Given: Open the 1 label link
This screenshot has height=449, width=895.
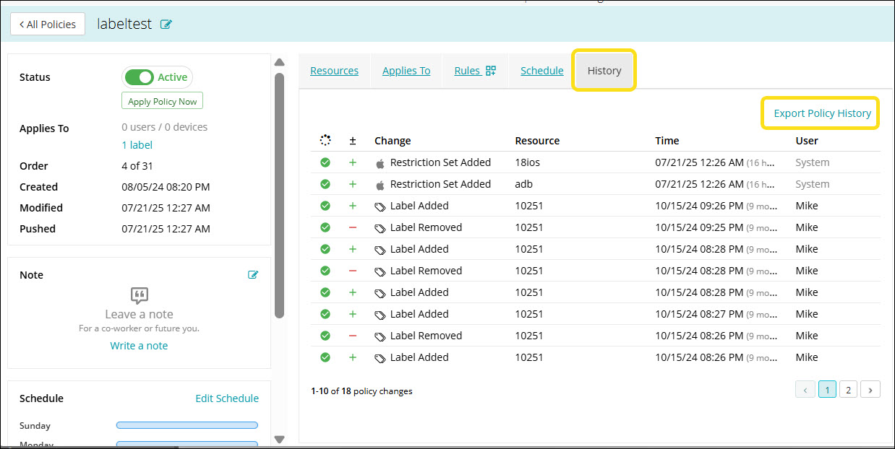Looking at the screenshot, I should pos(137,145).
